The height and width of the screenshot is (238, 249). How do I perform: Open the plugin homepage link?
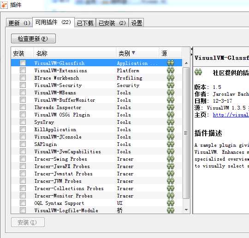click(231, 115)
